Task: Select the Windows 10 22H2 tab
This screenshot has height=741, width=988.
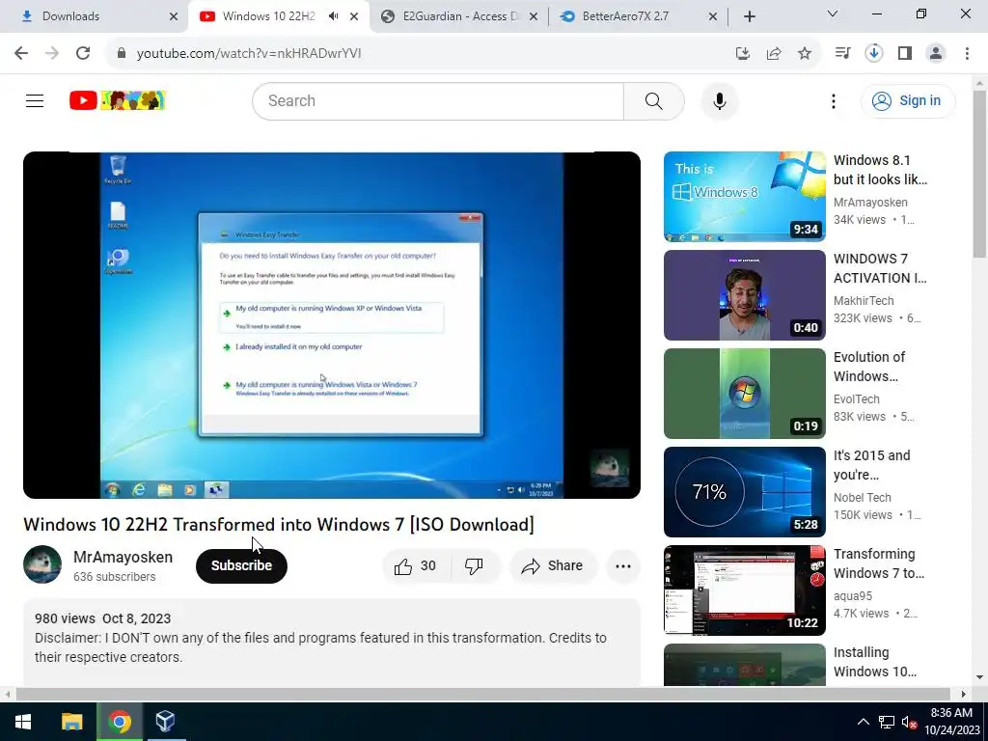Action: click(x=268, y=16)
